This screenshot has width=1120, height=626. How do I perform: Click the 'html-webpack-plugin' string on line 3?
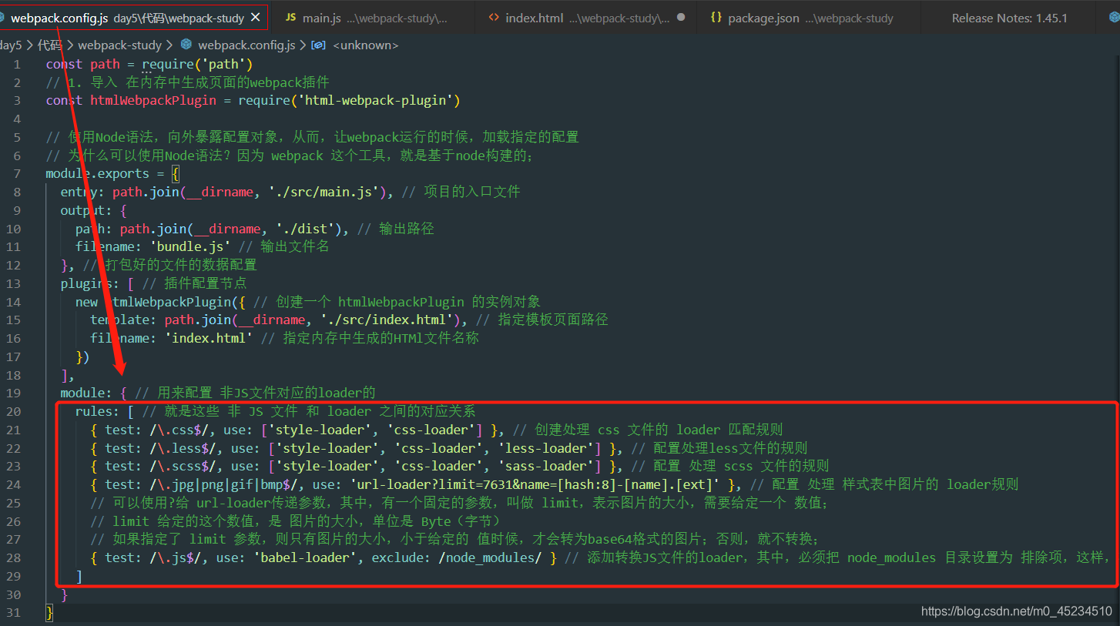pyautogui.click(x=377, y=100)
